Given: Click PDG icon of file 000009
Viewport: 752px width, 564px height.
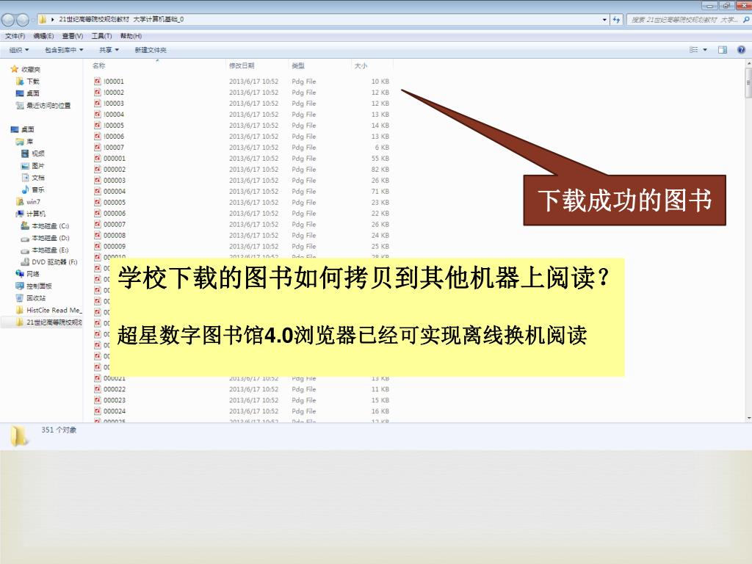Looking at the screenshot, I should pyautogui.click(x=98, y=247).
